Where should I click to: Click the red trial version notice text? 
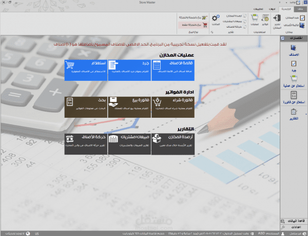140,44
